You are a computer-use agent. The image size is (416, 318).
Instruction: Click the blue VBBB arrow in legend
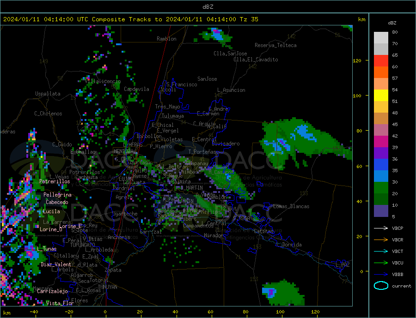381,274
